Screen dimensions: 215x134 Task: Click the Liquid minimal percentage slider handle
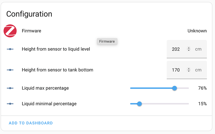(x=139, y=104)
